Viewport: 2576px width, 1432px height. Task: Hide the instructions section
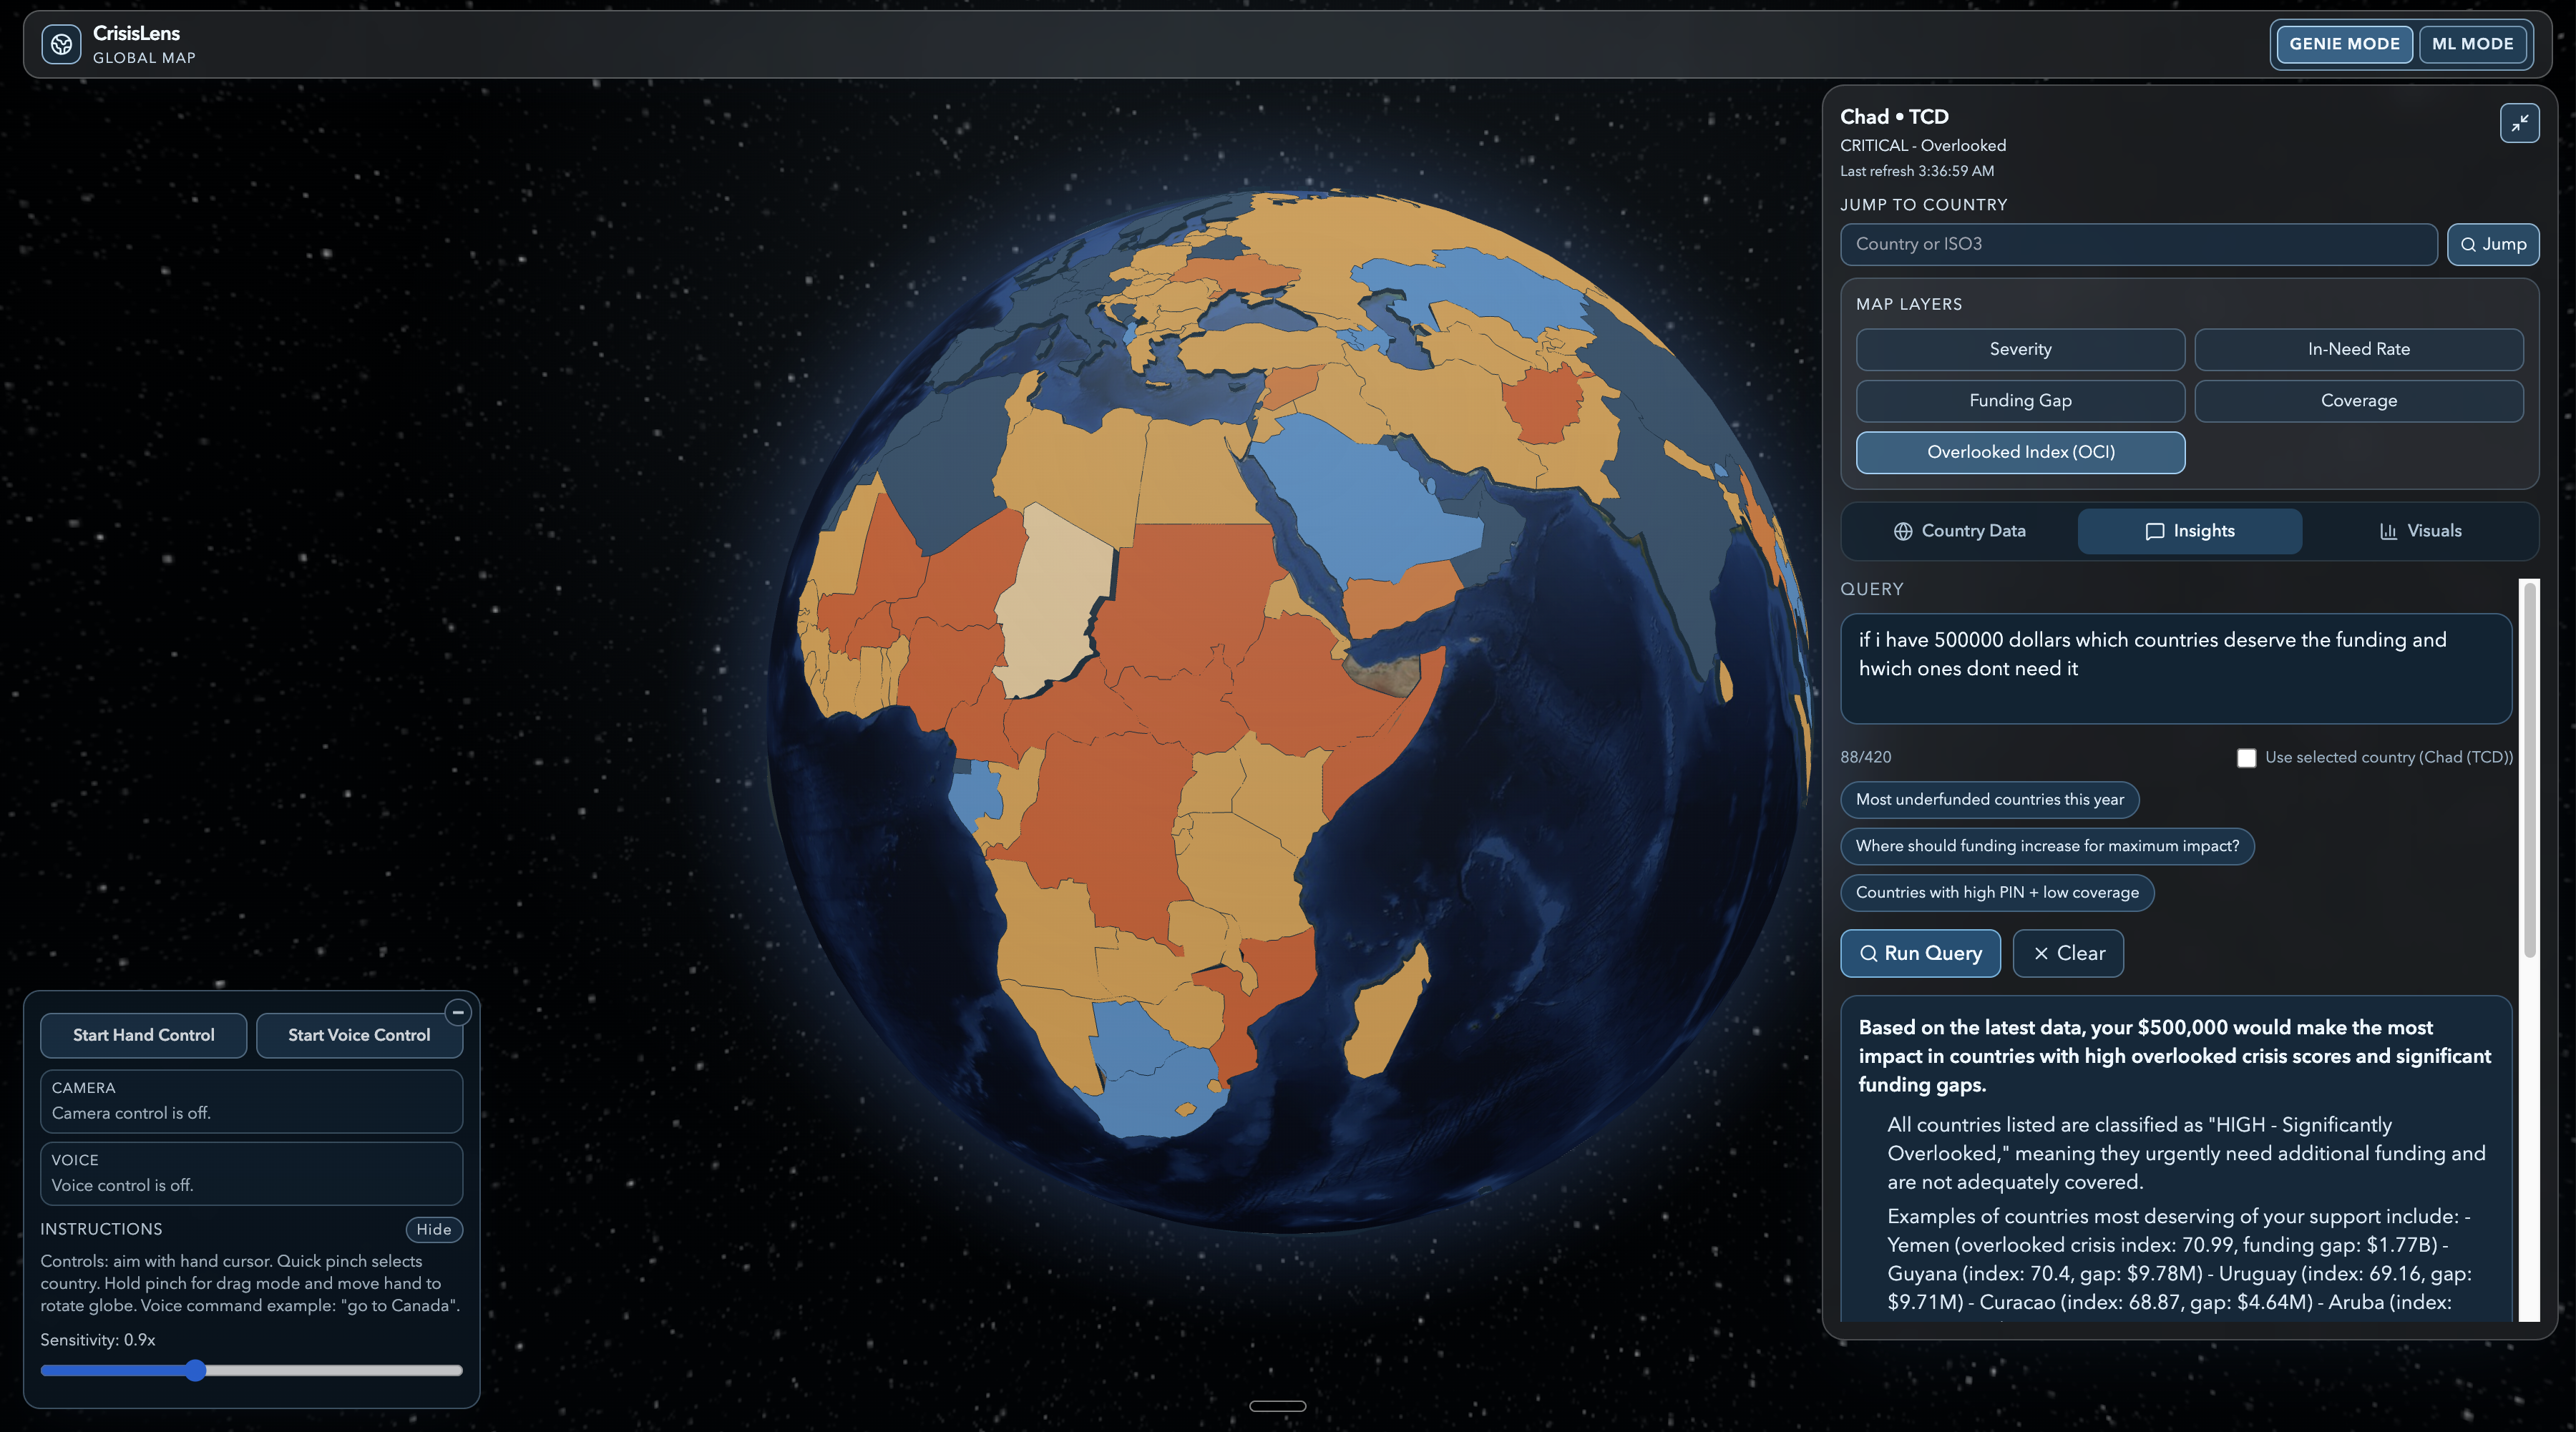click(434, 1229)
